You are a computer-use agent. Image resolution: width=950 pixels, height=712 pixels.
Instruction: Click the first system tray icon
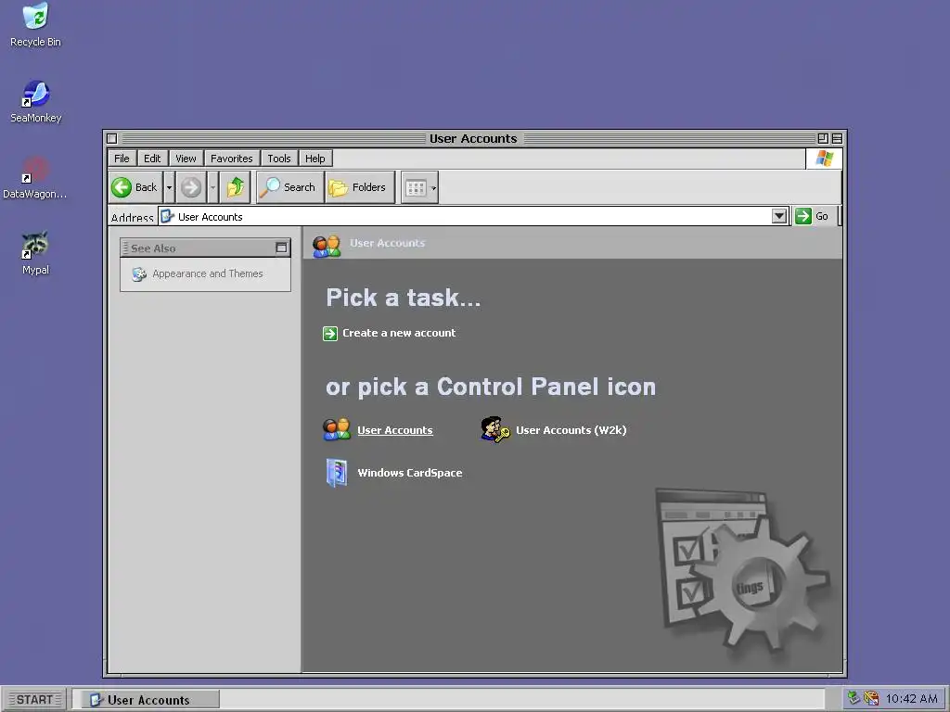click(x=854, y=698)
